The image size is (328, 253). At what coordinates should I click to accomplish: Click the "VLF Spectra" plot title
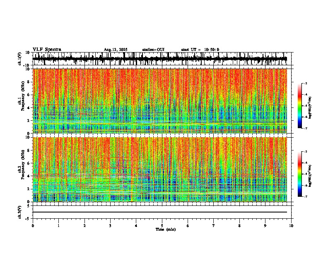point(47,50)
